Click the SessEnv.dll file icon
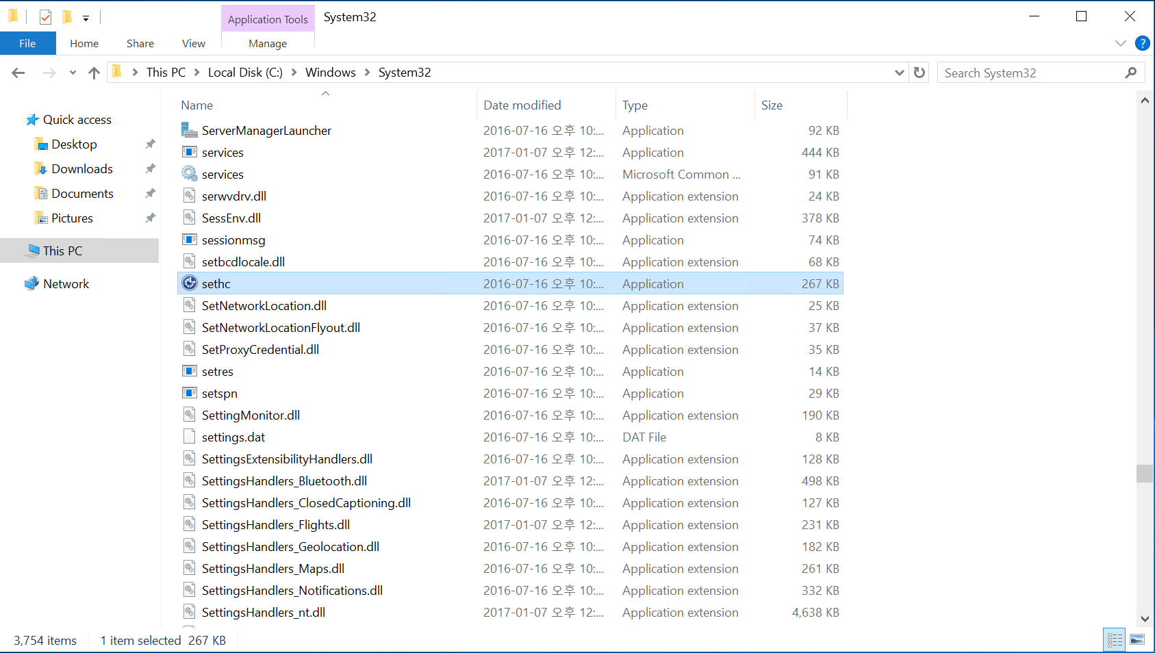Viewport: 1155px width, 653px height. (x=190, y=217)
